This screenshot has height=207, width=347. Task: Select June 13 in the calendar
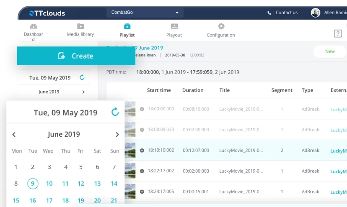97,184
